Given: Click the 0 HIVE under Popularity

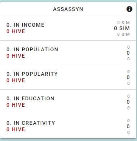Looking at the screenshot, I should [x=16, y=80].
